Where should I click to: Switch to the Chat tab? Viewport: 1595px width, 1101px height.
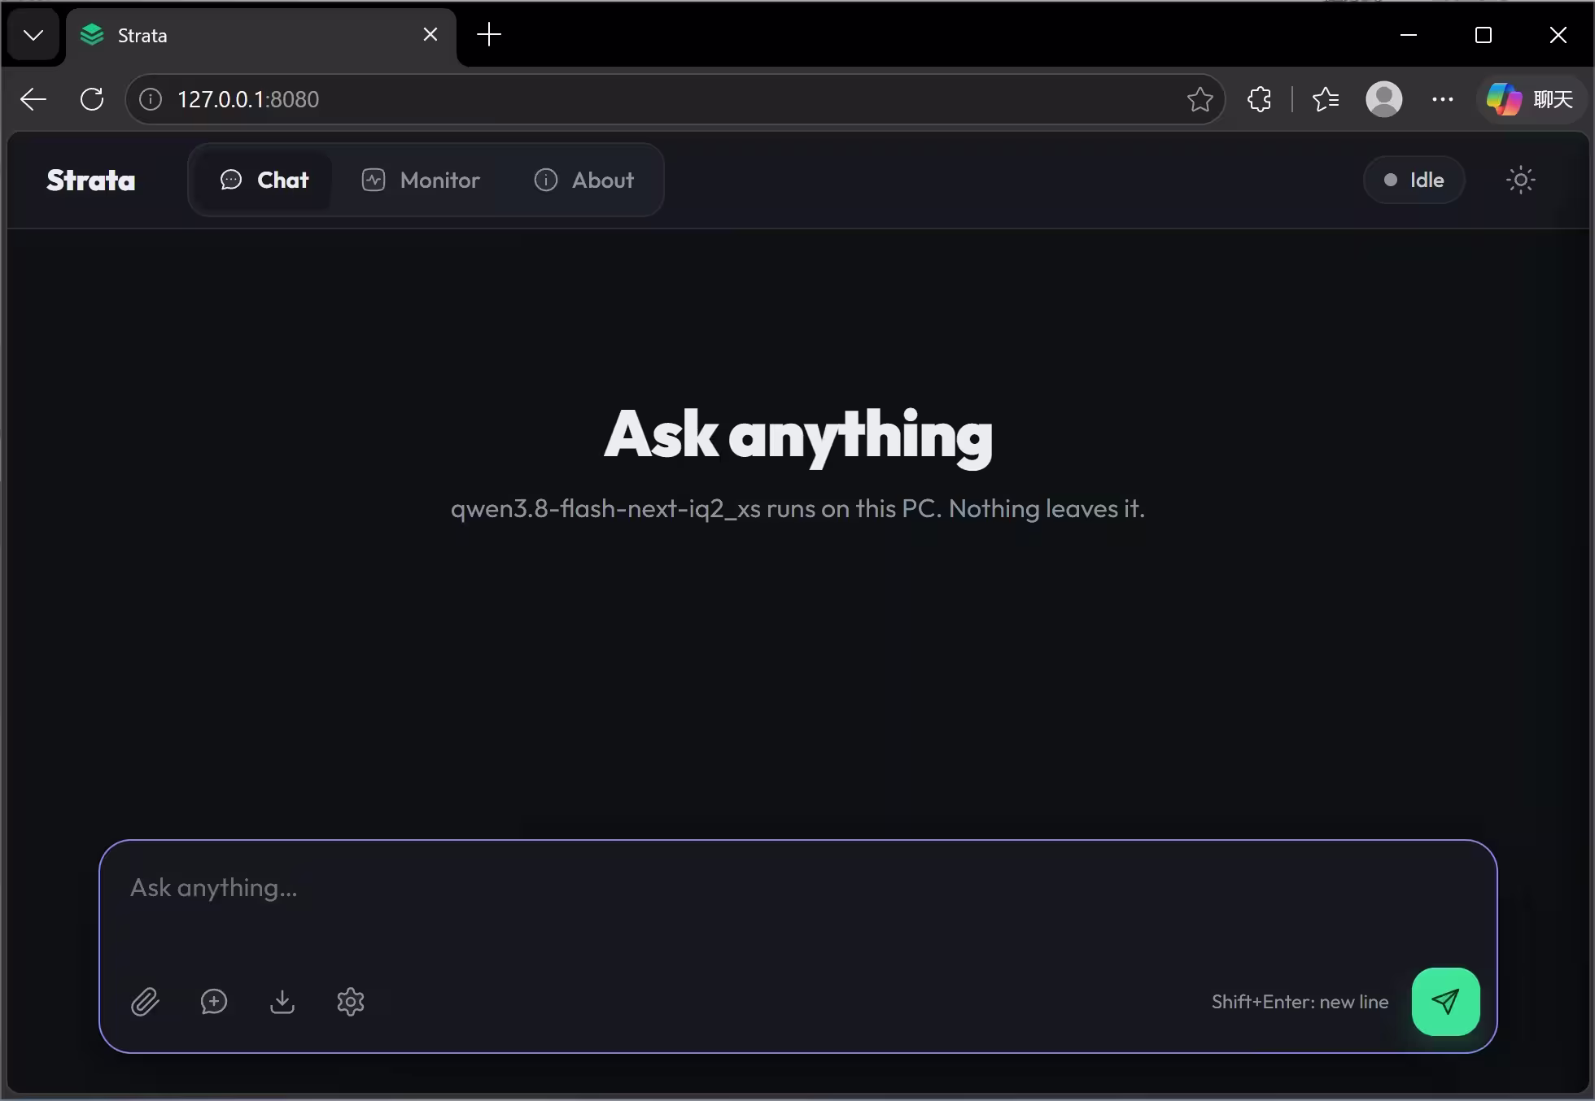(x=264, y=180)
